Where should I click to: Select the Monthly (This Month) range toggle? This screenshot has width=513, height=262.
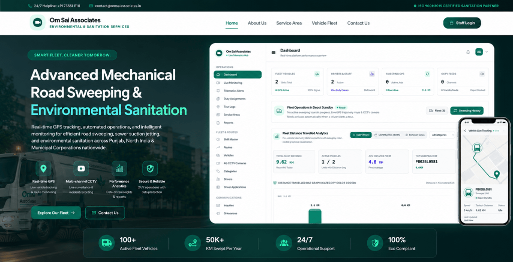387,135
